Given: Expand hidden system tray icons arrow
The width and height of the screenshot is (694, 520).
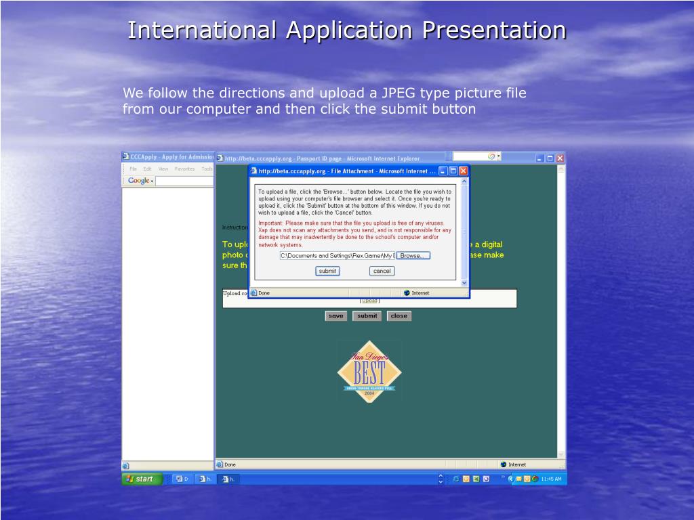Looking at the screenshot, I should (x=510, y=479).
